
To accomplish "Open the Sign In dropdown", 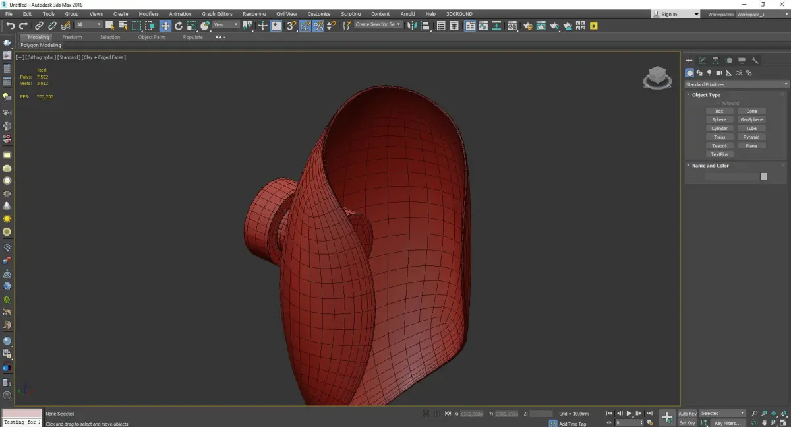I will tap(676, 14).
